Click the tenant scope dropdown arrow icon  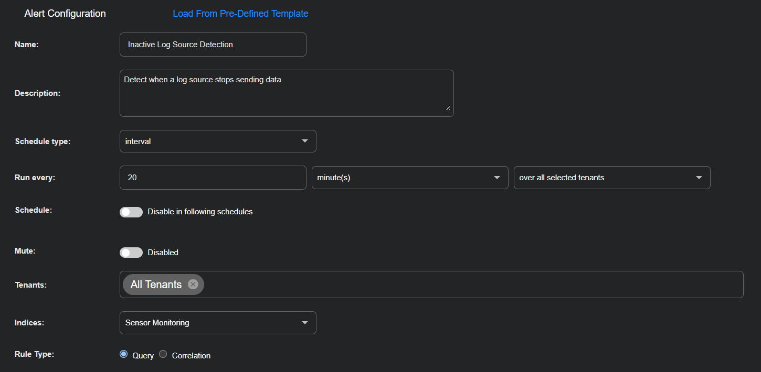pyautogui.click(x=699, y=178)
